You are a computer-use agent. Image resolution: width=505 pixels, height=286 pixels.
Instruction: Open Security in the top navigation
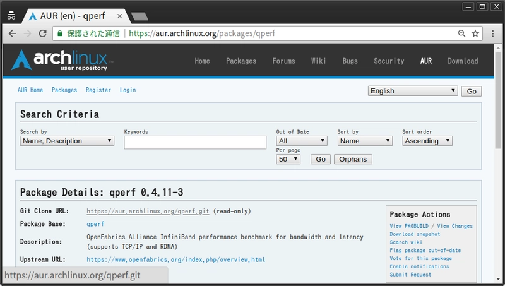click(x=389, y=61)
